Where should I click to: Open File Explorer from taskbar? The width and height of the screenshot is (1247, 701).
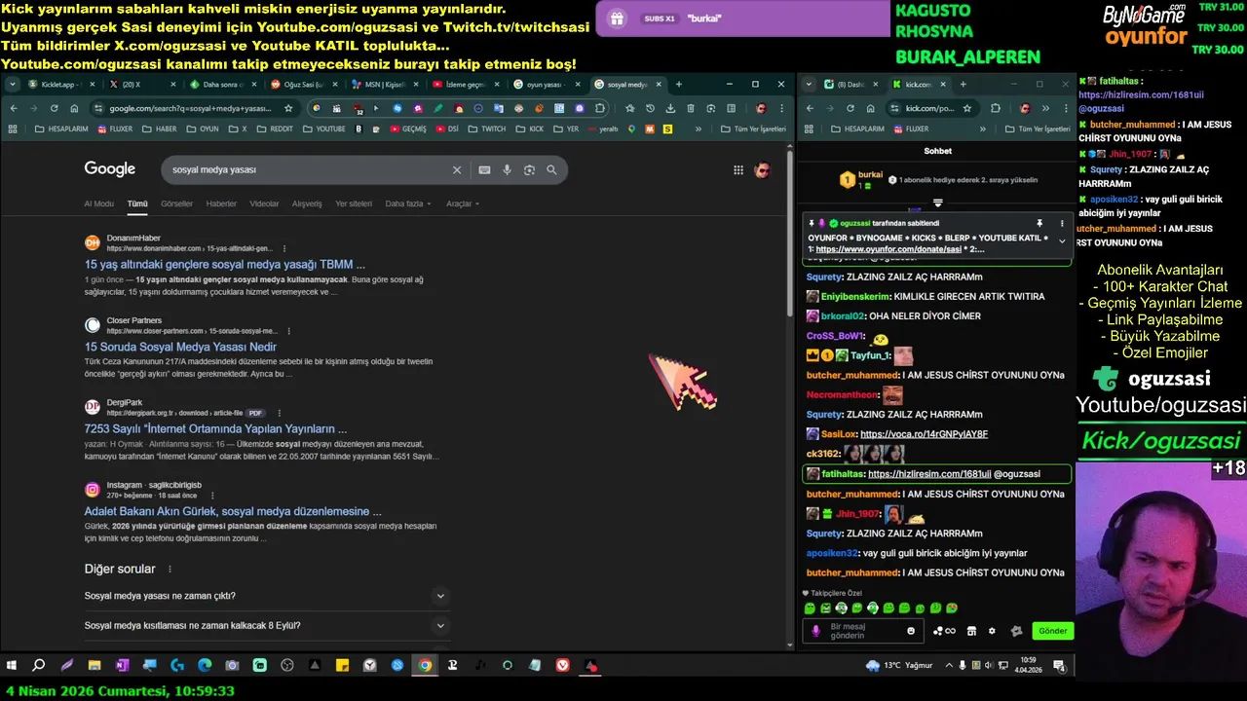click(x=94, y=665)
